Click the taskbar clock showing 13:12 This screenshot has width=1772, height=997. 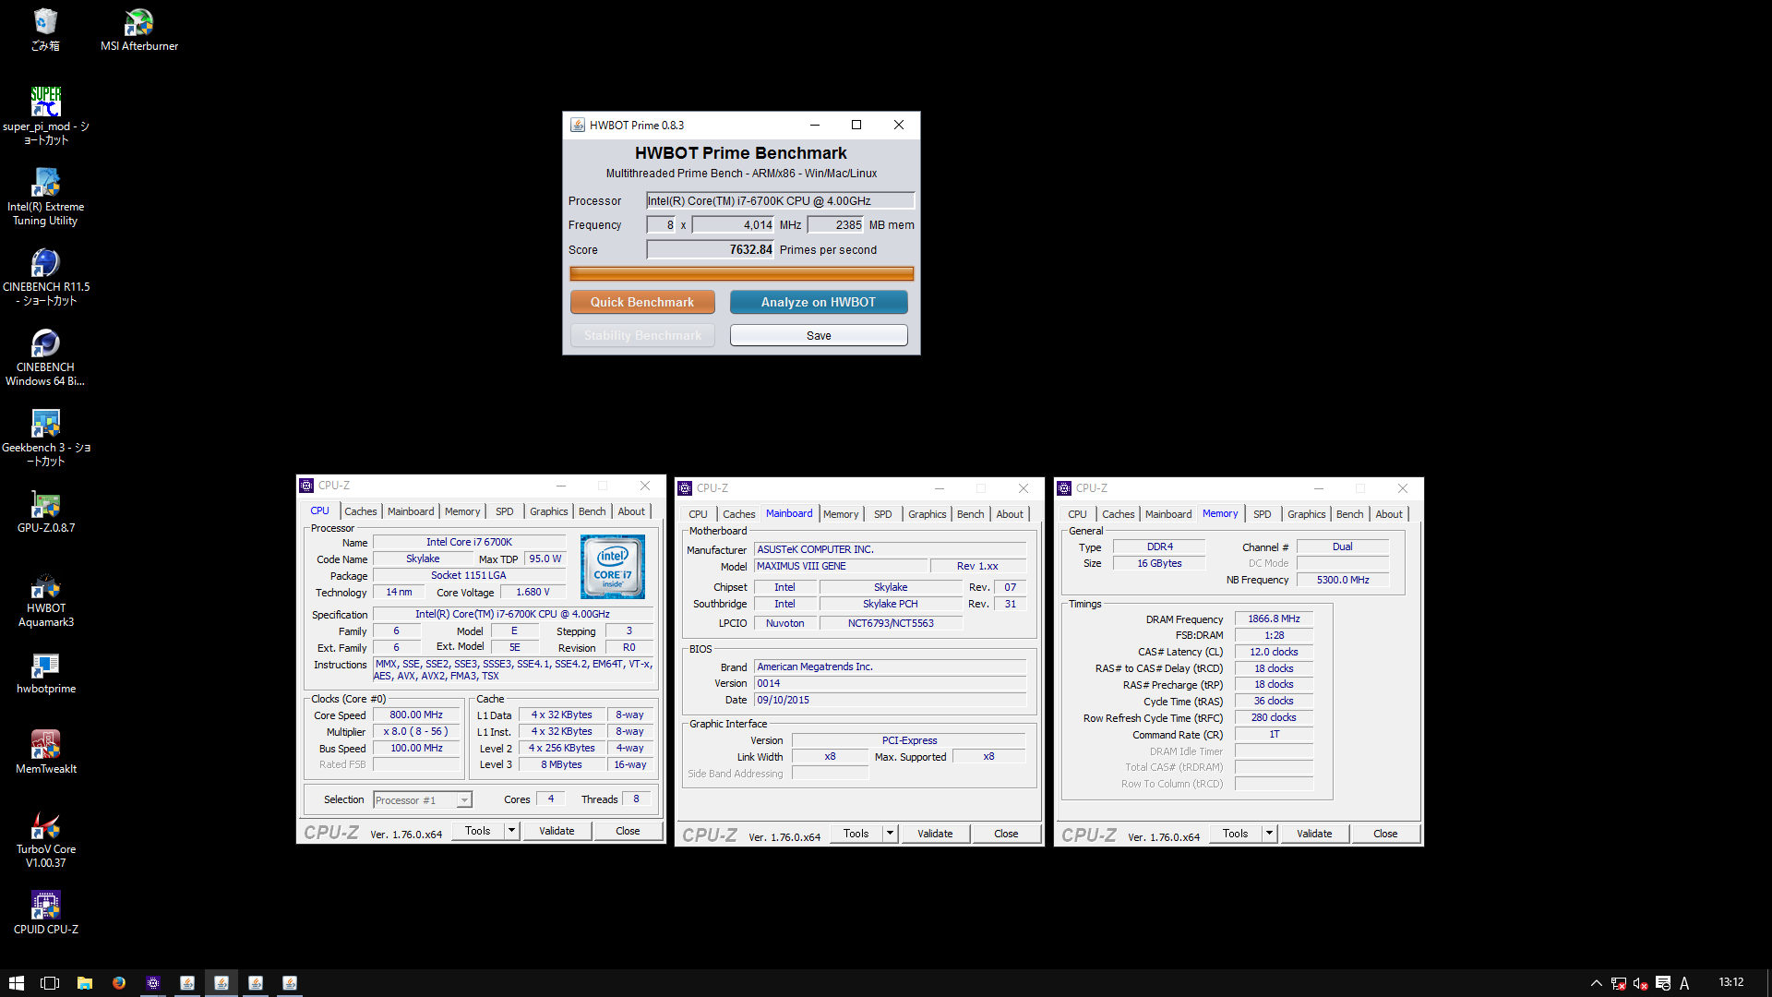[1731, 982]
